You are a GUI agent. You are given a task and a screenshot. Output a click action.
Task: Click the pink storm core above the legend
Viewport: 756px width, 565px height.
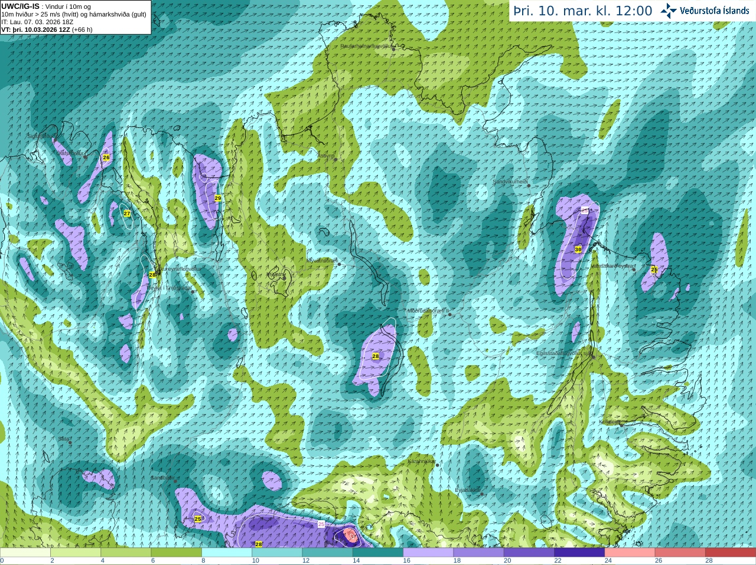pos(350,536)
